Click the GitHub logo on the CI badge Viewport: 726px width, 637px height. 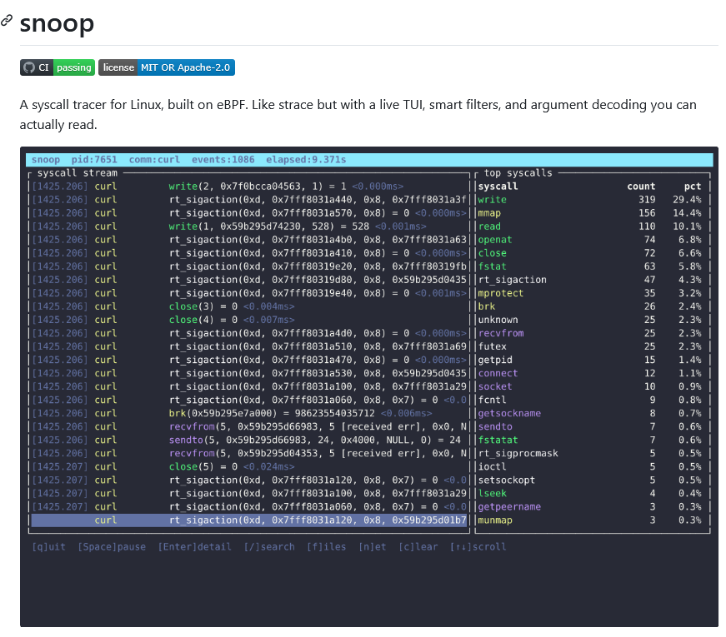click(x=30, y=67)
